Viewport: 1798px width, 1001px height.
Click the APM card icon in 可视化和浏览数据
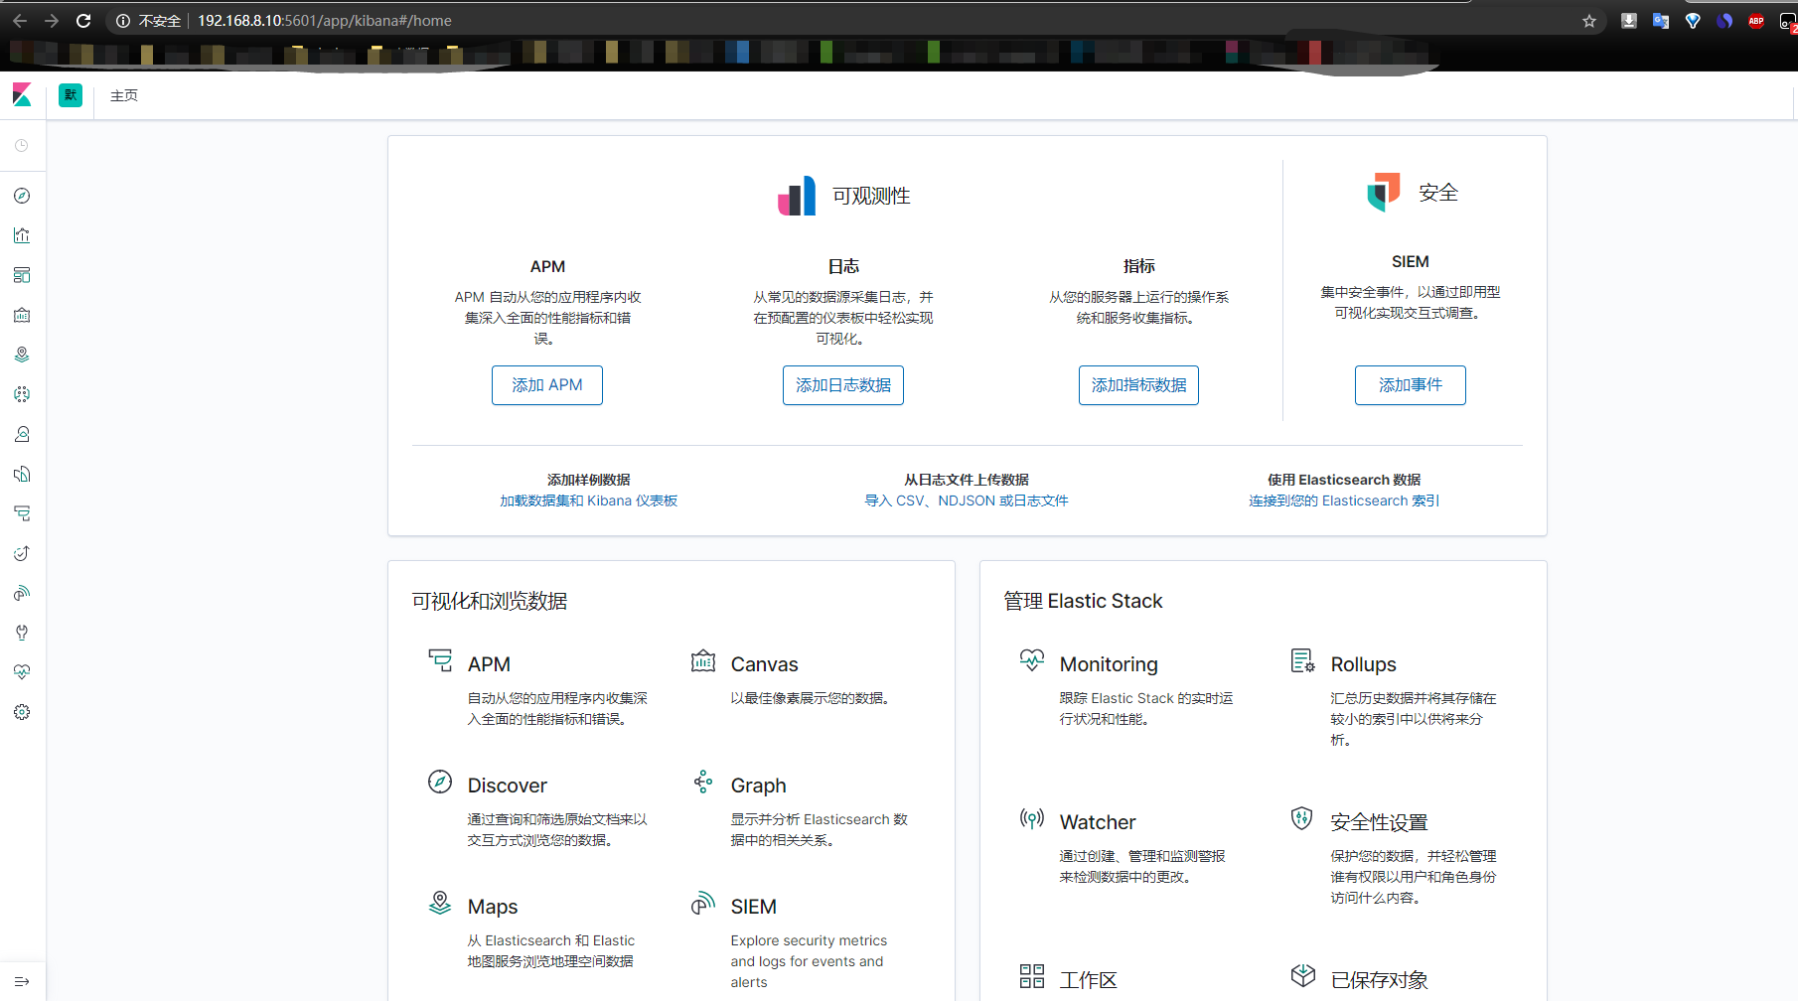point(440,660)
